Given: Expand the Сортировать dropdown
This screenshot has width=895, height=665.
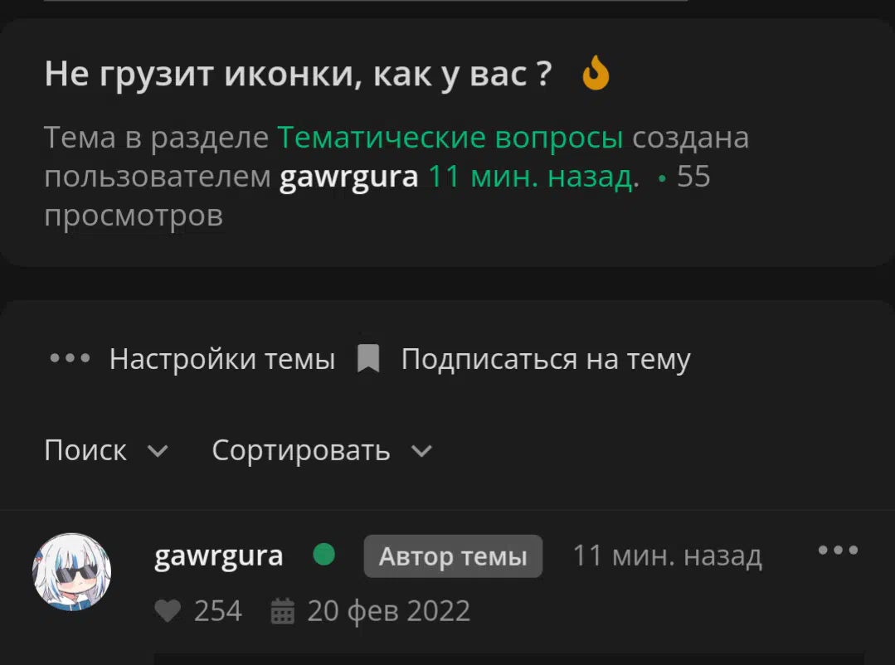Looking at the screenshot, I should pos(322,451).
